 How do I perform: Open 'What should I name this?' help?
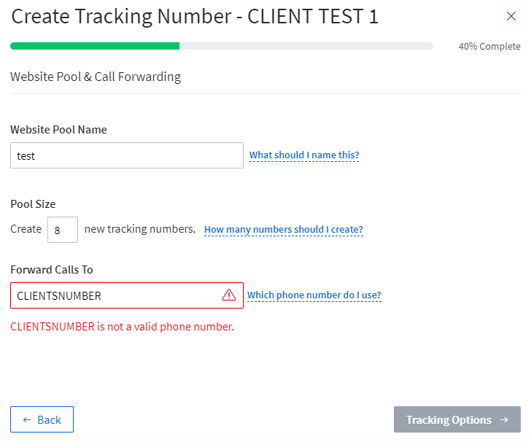click(304, 155)
